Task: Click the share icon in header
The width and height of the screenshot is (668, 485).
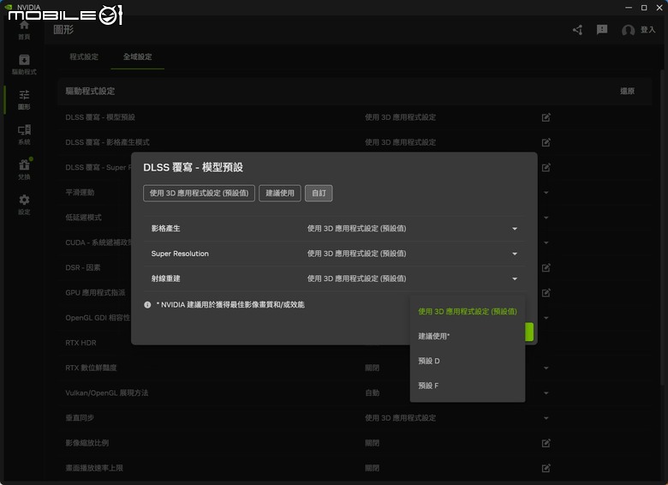Action: 578,30
